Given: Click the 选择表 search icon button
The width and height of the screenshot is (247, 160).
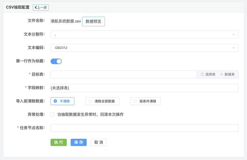Looking at the screenshot, I should [208, 74].
